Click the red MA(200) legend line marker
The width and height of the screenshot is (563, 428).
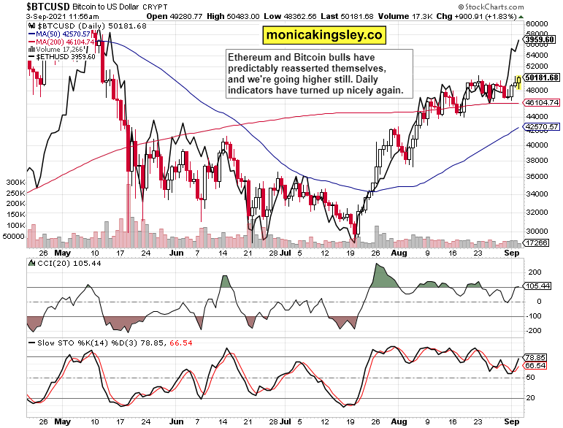32,42
